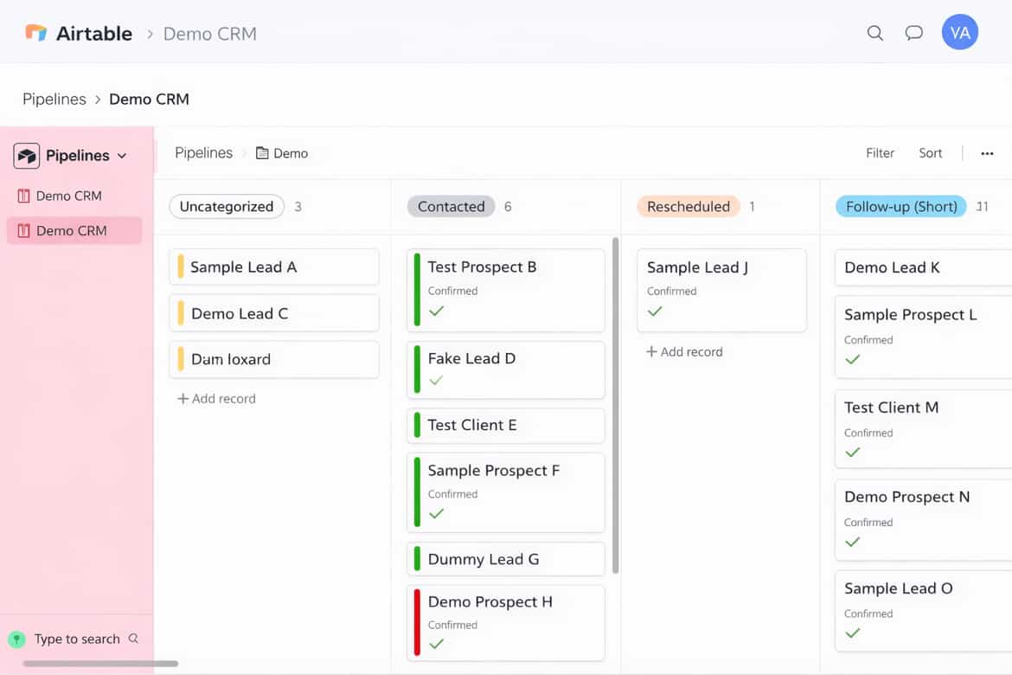Click the Contacted column vertical scrollbar
Screen dimensions: 1012x675
pos(615,405)
